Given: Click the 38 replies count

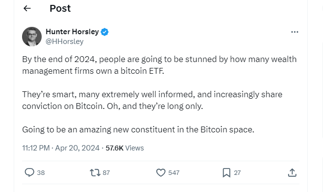Looking at the screenshot, I should 41,172.
